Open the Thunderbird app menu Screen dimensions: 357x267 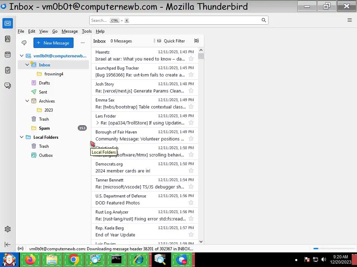click(x=349, y=20)
